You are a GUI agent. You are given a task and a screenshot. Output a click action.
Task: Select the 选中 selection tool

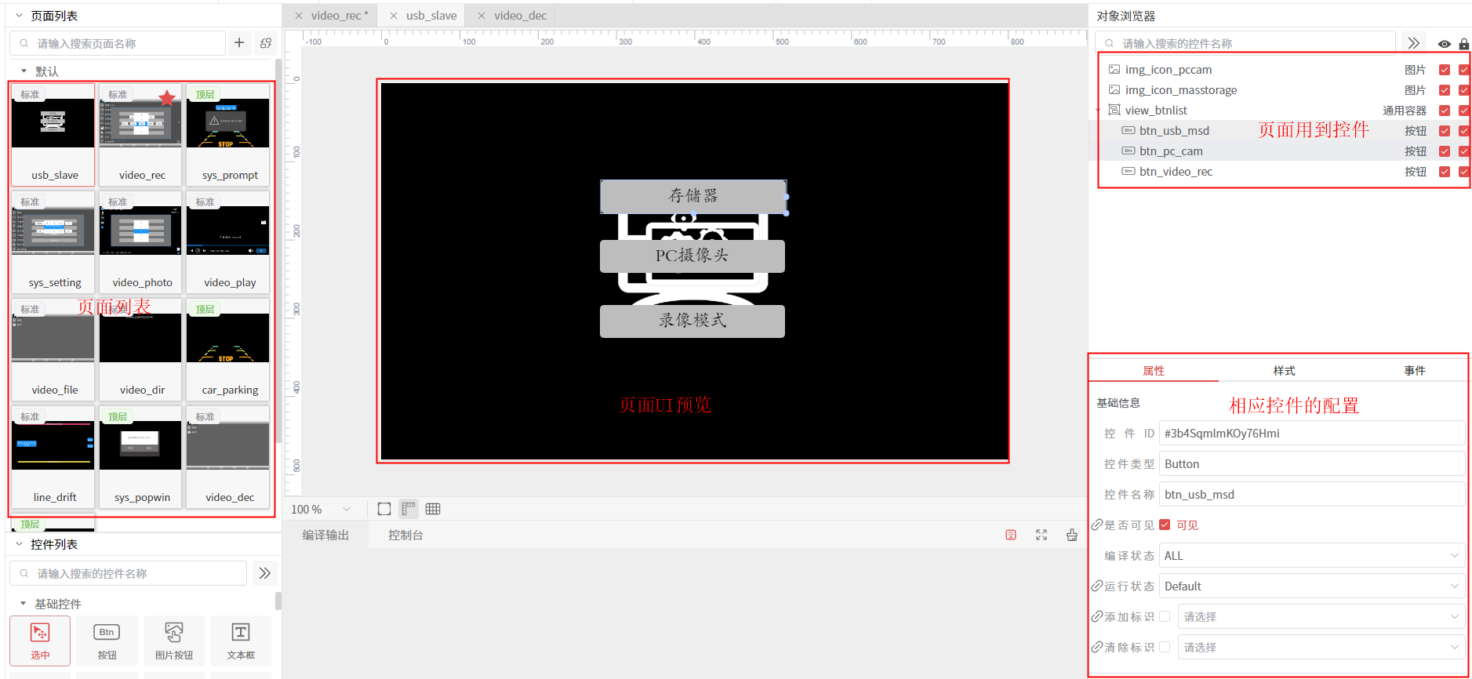point(40,641)
